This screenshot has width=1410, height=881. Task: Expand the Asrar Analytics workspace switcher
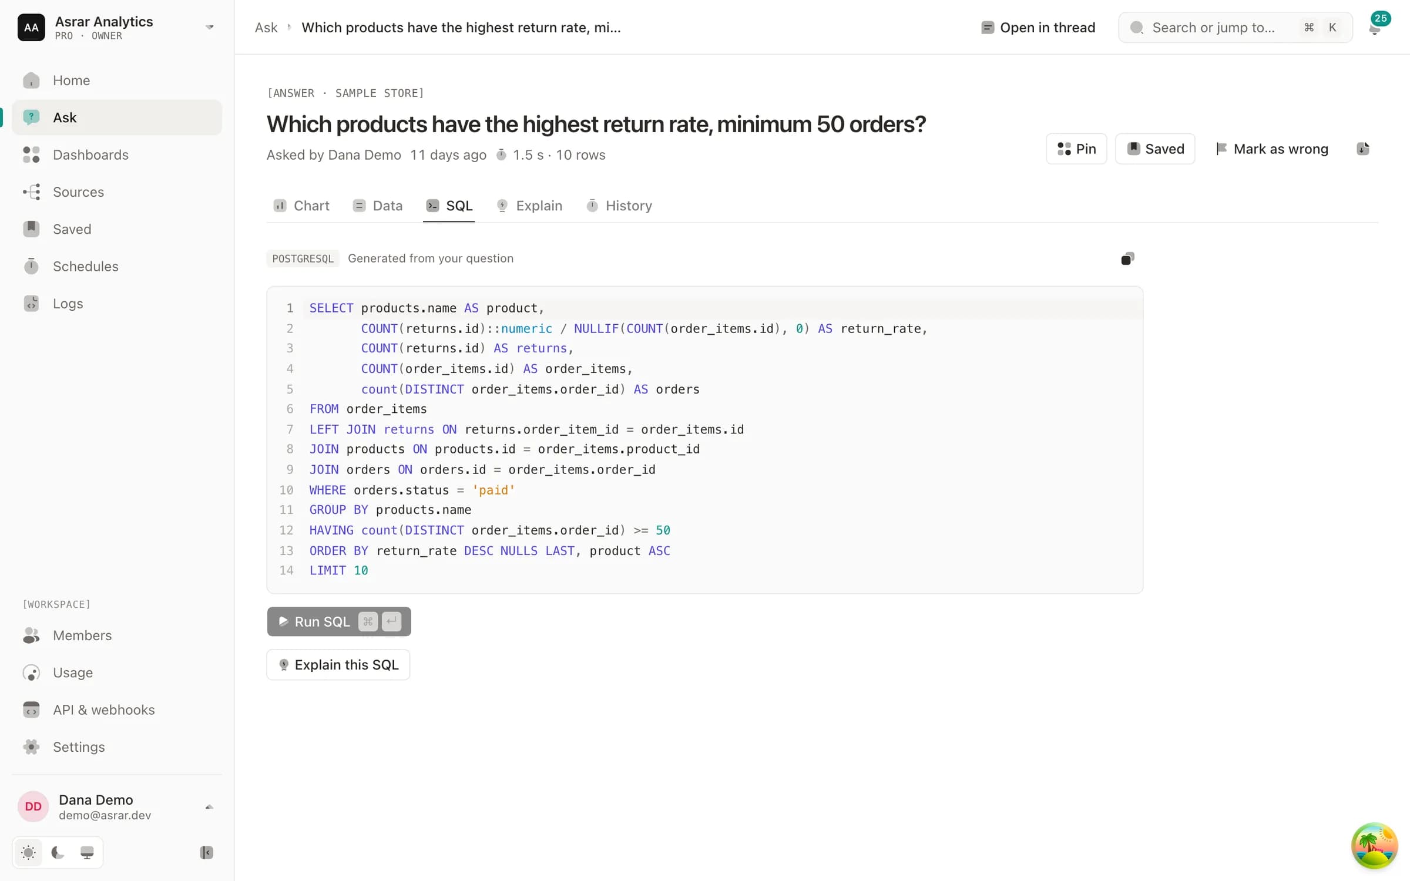click(117, 28)
